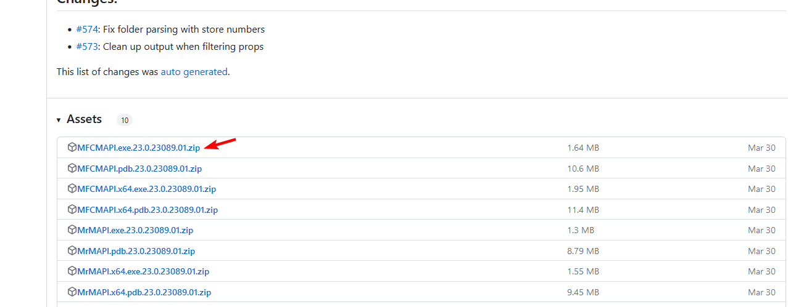Click package icon beside MrMAPI.pdb.23.0.23089.01.zip
The image size is (788, 307).
(72, 251)
